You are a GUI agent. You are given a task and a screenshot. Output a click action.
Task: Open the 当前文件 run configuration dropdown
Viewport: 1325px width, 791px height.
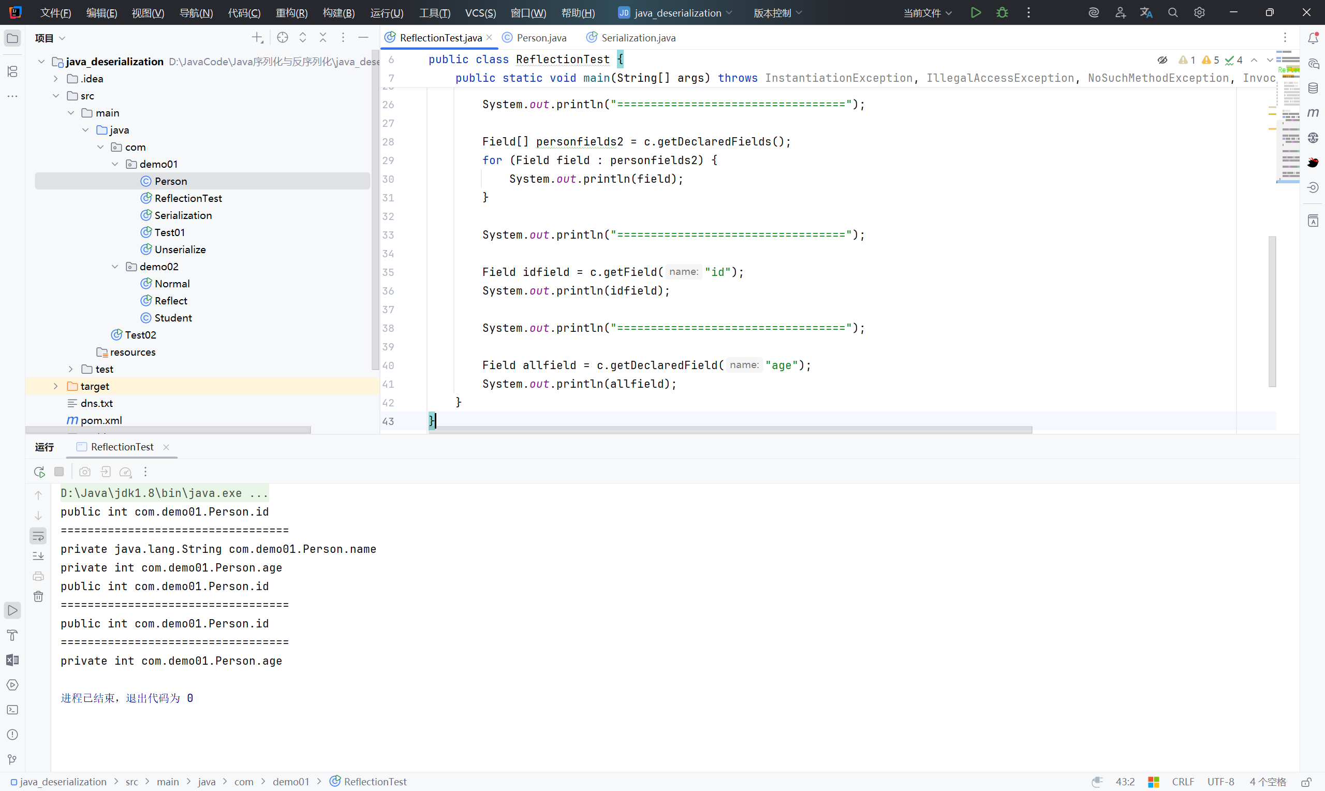pos(927,13)
